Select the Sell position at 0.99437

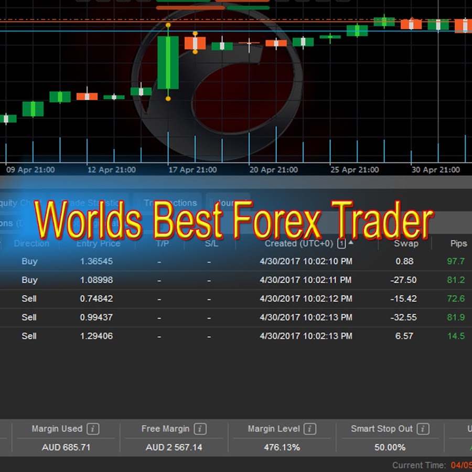pyautogui.click(x=236, y=317)
